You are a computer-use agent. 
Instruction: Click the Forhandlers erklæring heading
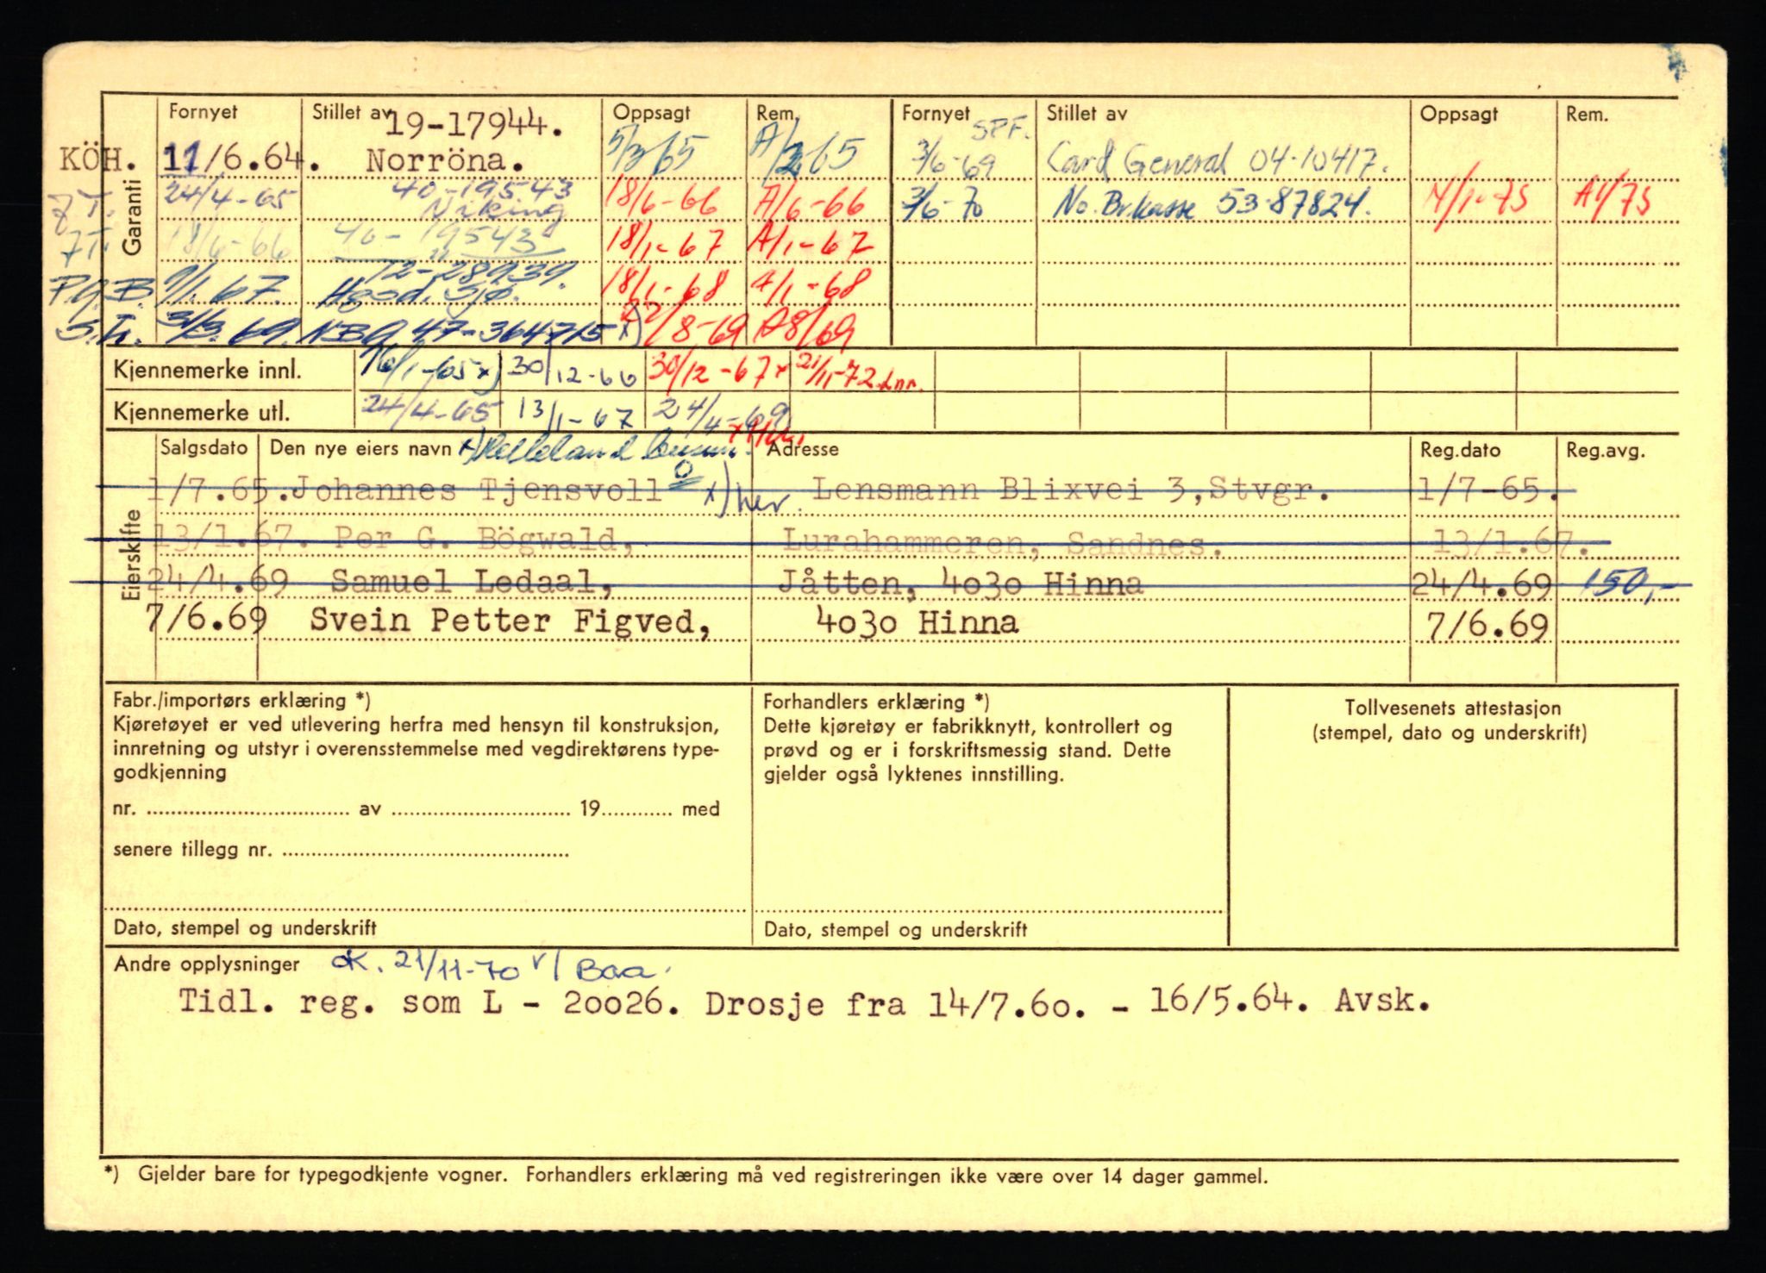tap(876, 702)
